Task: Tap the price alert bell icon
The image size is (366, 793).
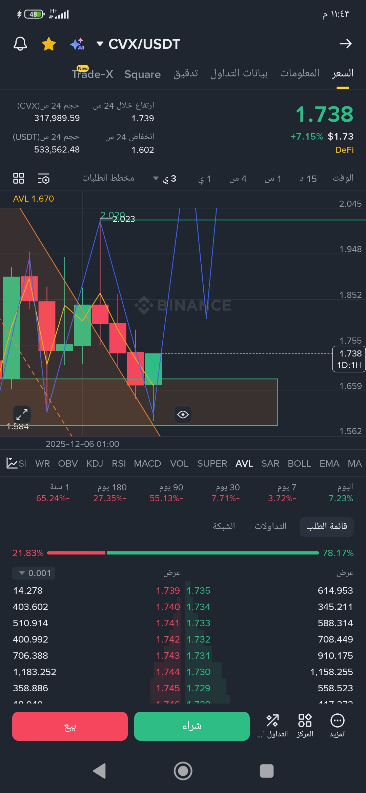Action: [20, 44]
